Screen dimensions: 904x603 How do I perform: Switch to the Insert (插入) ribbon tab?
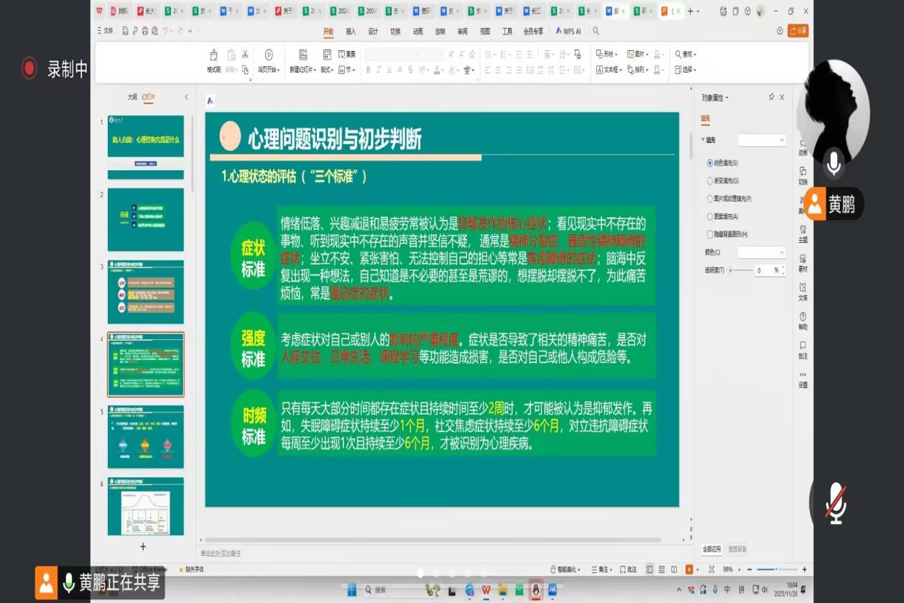tap(351, 32)
